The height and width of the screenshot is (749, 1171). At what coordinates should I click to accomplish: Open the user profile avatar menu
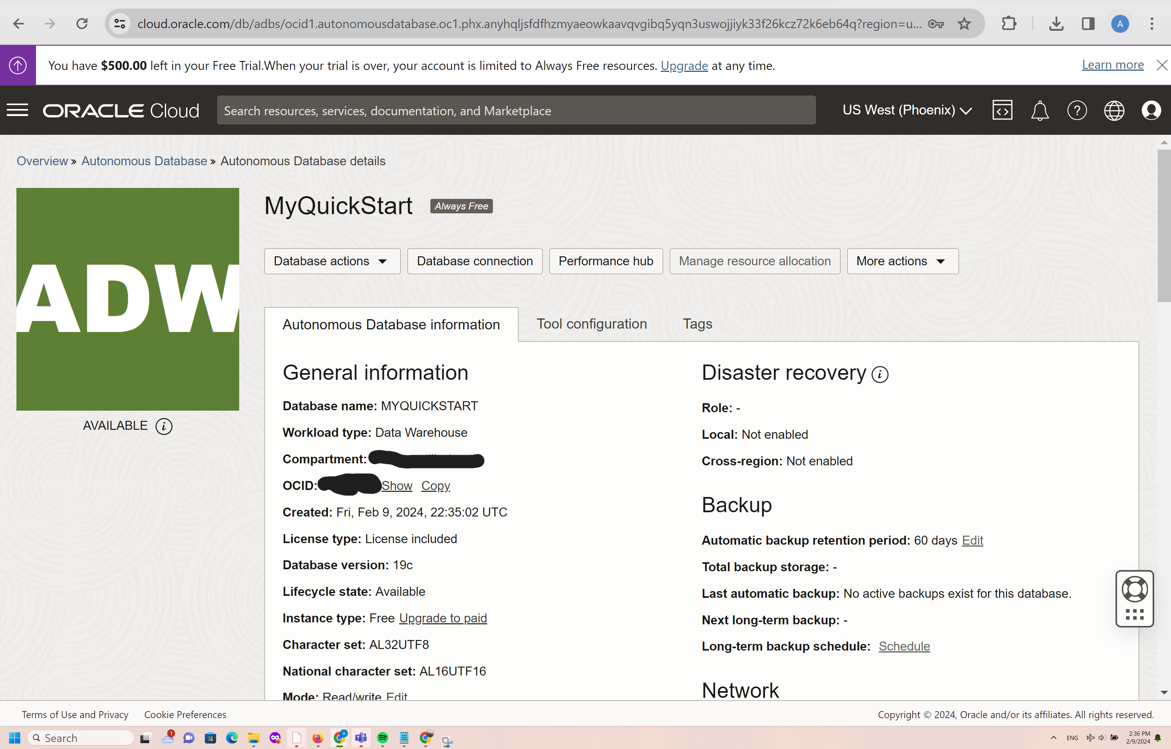coord(1151,111)
